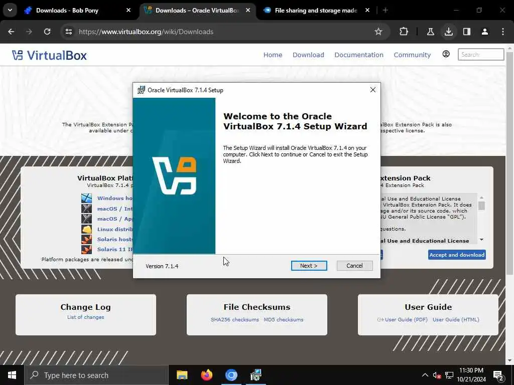The height and width of the screenshot is (385, 514).
Task: Go back using the browser back arrow
Action: [x=11, y=32]
